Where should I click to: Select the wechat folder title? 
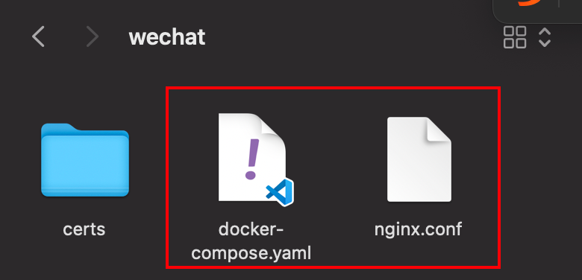click(x=167, y=37)
